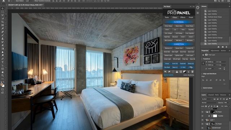Toggle visibility of lower Pro Panel group
The image size is (231, 130).
coord(202,124)
